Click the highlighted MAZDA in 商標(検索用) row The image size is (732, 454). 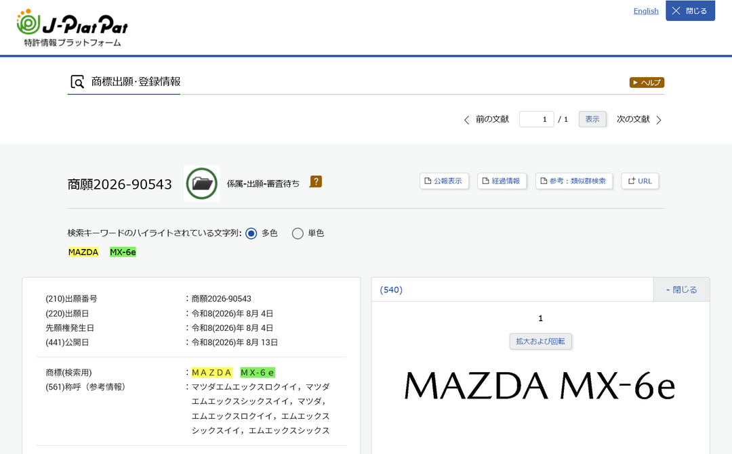(211, 372)
